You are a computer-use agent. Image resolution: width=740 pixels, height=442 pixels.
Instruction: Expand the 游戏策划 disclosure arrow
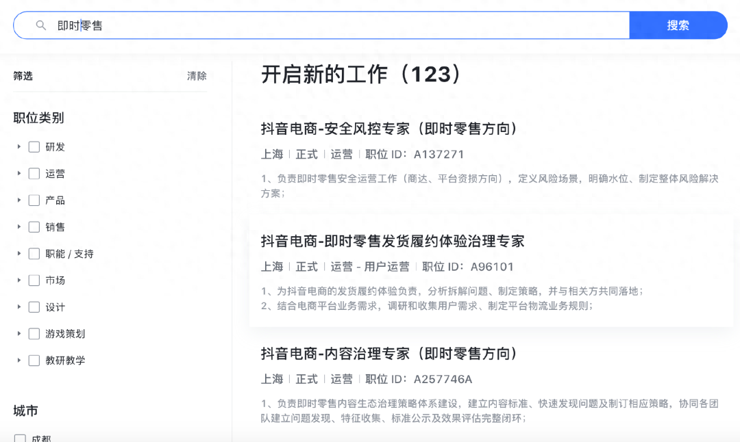pyautogui.click(x=19, y=334)
